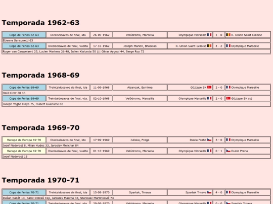Click the 4 - 0 score cell

(x=219, y=192)
